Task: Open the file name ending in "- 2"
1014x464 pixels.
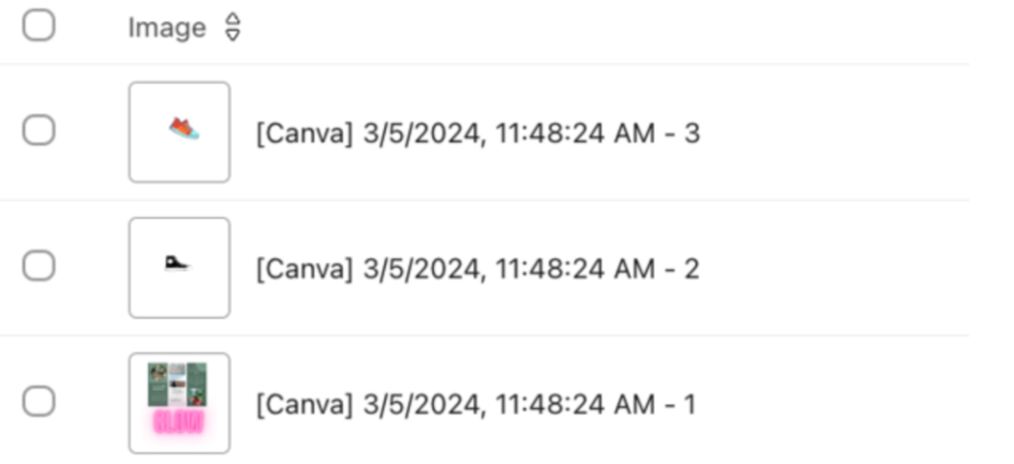Action: click(478, 269)
